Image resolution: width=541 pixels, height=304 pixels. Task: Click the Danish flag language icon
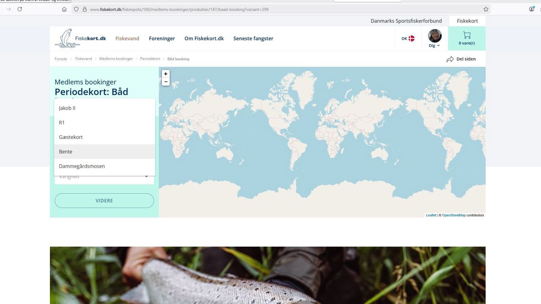pyautogui.click(x=411, y=38)
